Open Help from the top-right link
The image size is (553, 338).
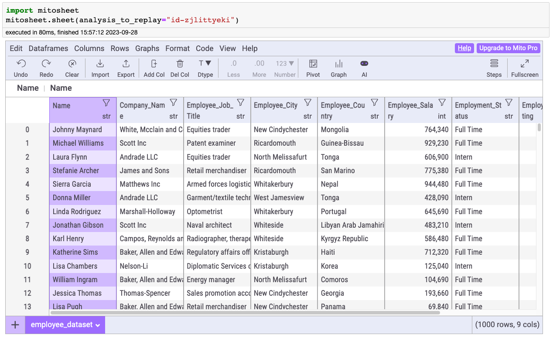[x=464, y=48]
